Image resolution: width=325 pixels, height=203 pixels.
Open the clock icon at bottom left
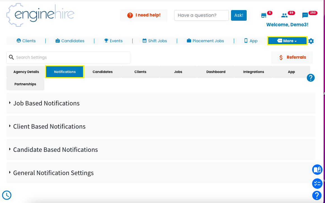(7, 195)
